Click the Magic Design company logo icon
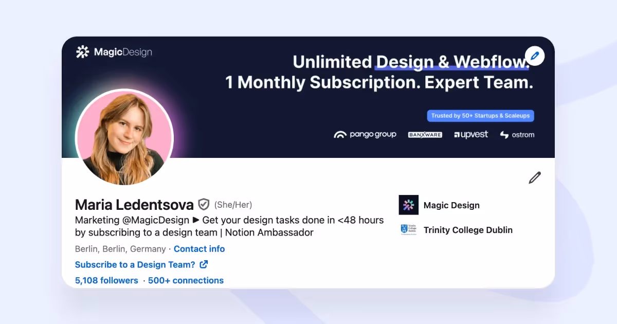 pyautogui.click(x=409, y=205)
